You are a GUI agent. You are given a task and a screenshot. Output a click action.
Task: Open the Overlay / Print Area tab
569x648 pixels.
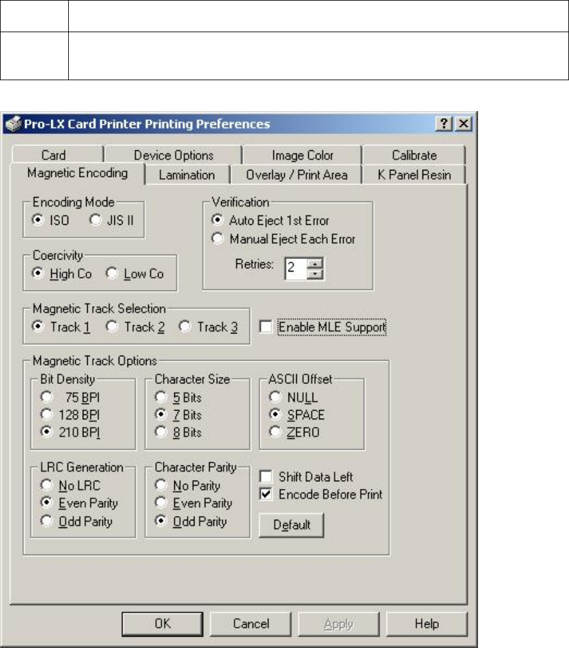click(297, 175)
